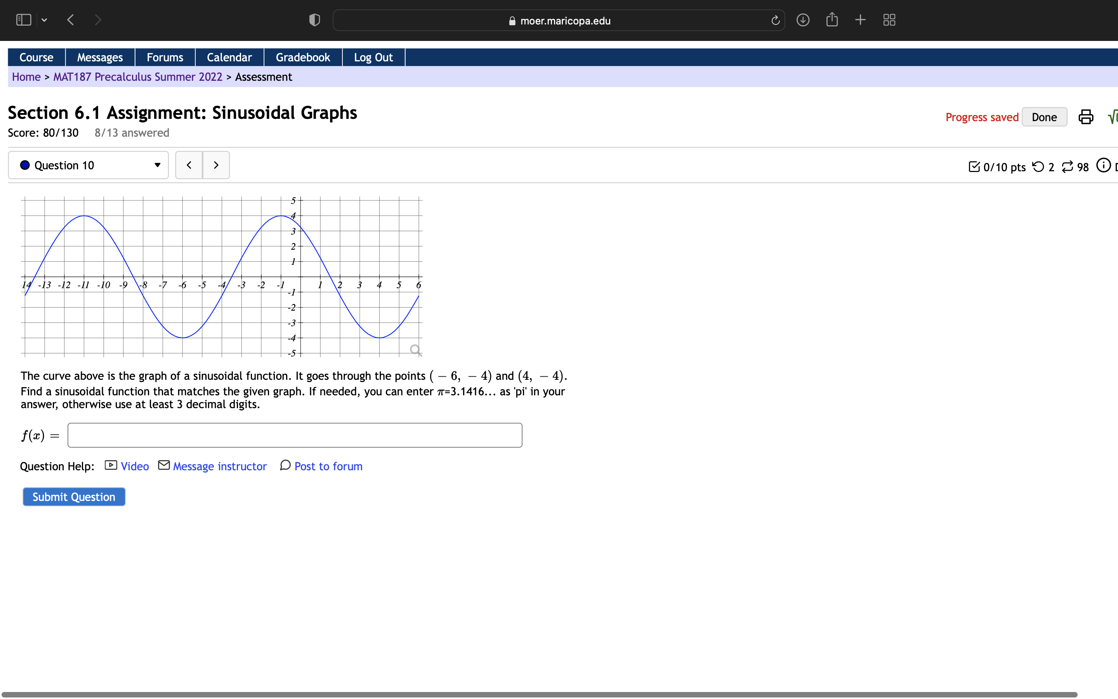Expand the Question 10 dropdown
The width and height of the screenshot is (1118, 699).
88,165
